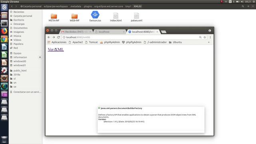This screenshot has width=256, height=144.
Task: Close the localhost:8080 tab
Action: [x=157, y=32]
